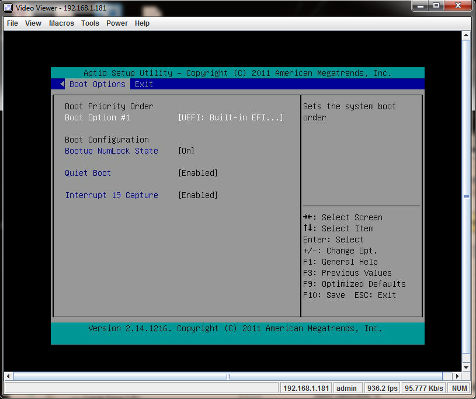Viewport: 476px width, 399px height.
Task: Click horizontal scrollbar left arrow
Action: click(x=9, y=376)
